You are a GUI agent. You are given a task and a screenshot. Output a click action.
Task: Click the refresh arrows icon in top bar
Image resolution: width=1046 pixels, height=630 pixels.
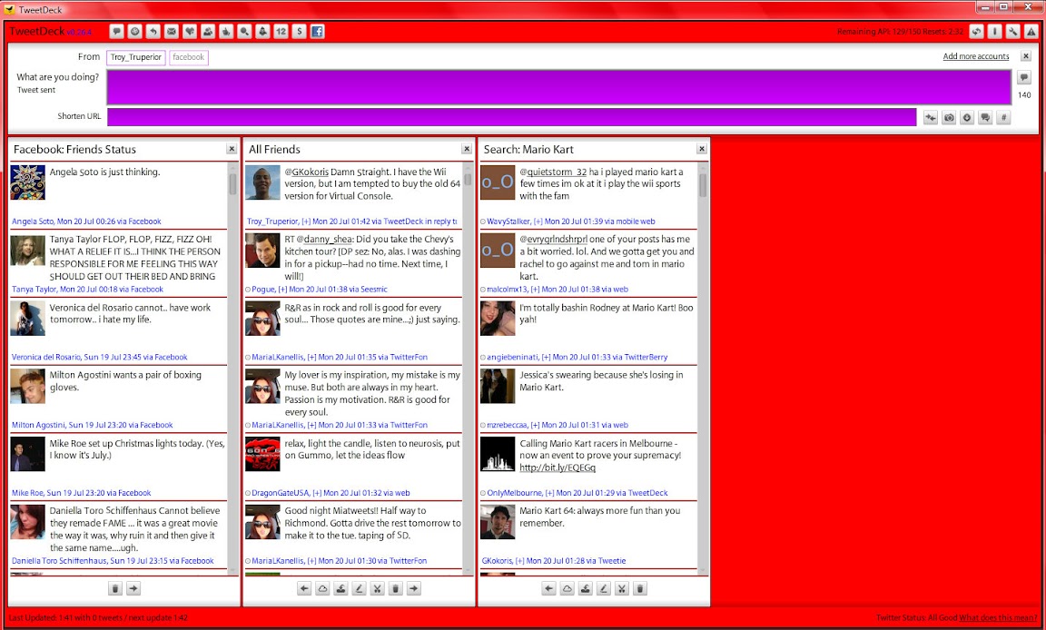(977, 32)
